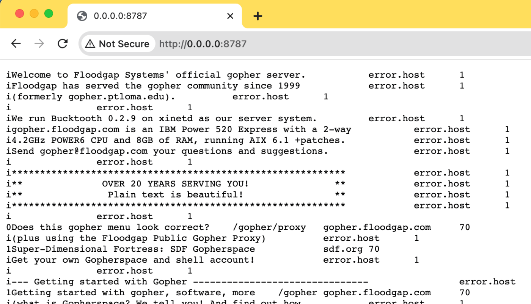Select the 0.0.0.0:8787 tab
Viewport: 531px width, 304px height.
pyautogui.click(x=155, y=16)
